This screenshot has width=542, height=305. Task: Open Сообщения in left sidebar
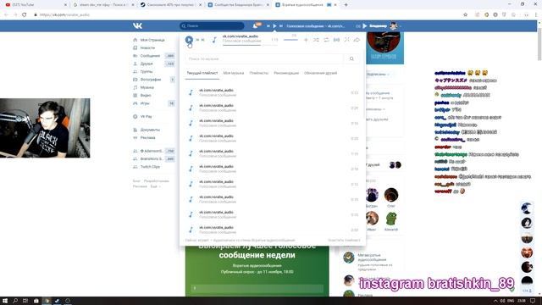(150, 56)
